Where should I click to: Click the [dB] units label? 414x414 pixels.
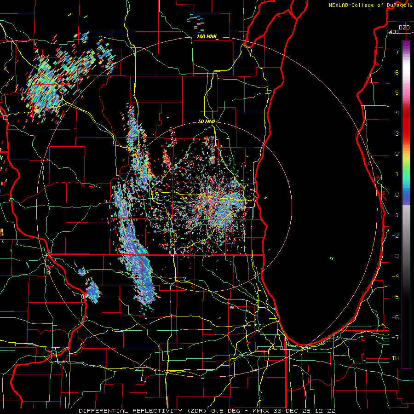tap(393, 32)
